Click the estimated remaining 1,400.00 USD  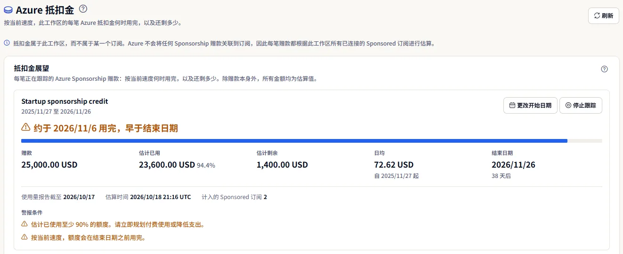click(x=282, y=165)
